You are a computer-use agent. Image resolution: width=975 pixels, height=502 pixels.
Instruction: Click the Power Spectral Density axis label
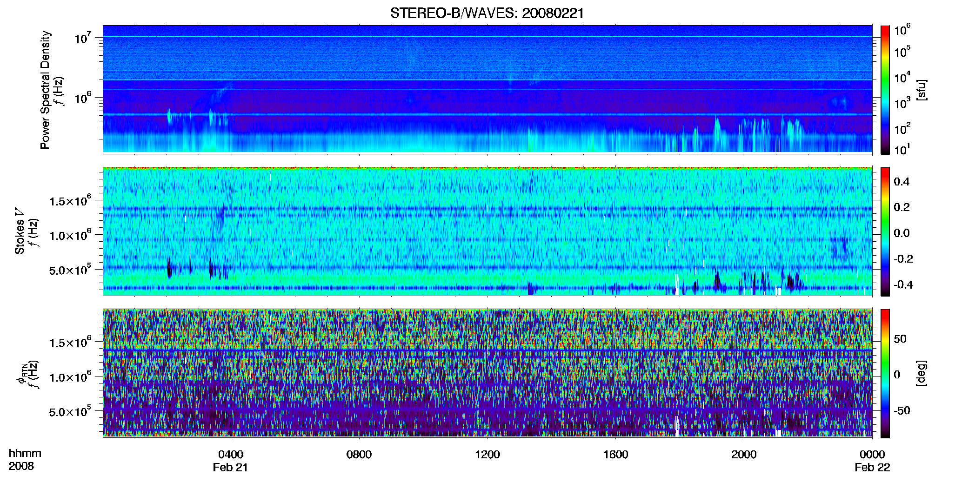point(45,90)
